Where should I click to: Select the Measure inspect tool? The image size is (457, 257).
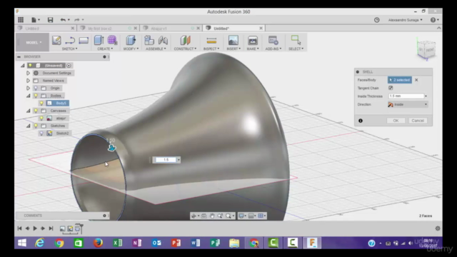pyautogui.click(x=211, y=40)
